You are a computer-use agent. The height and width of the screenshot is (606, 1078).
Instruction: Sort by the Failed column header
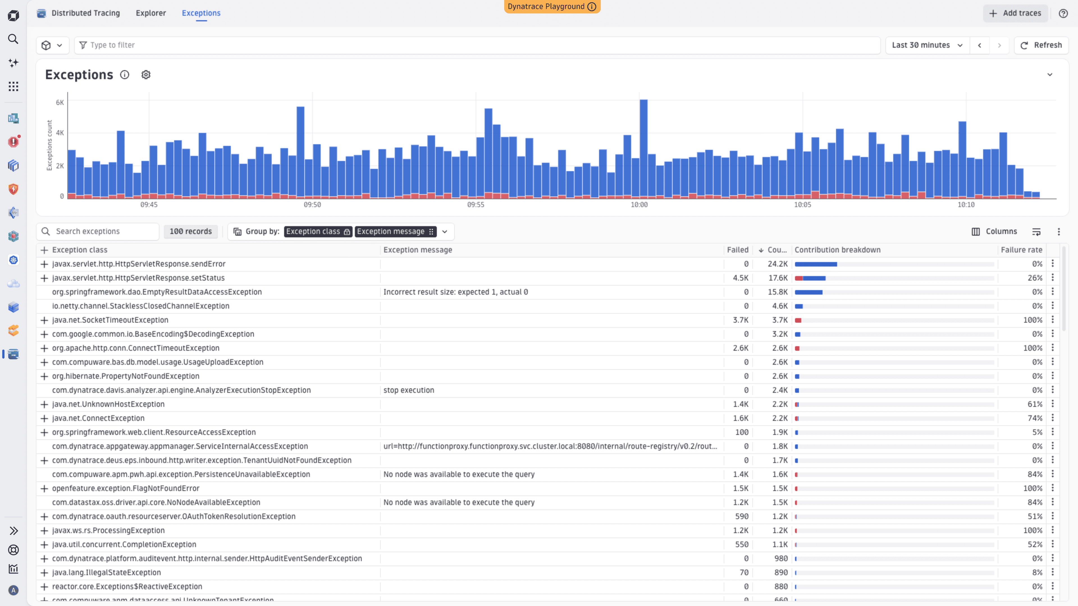pos(738,250)
